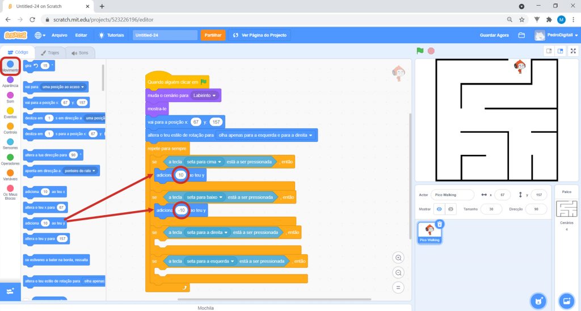Open the Aparência blocks category
This screenshot has width=581, height=311.
coord(10,82)
